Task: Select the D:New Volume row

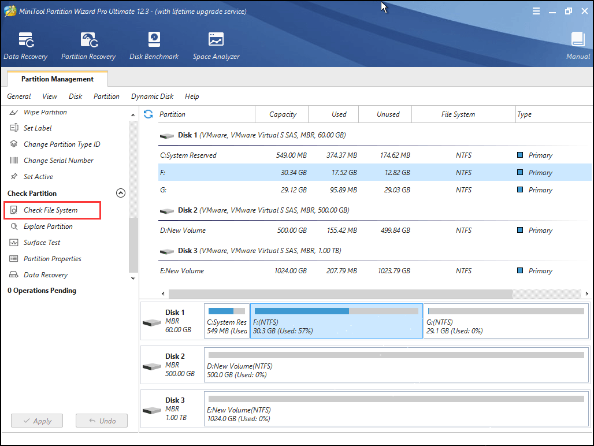Action: point(374,230)
